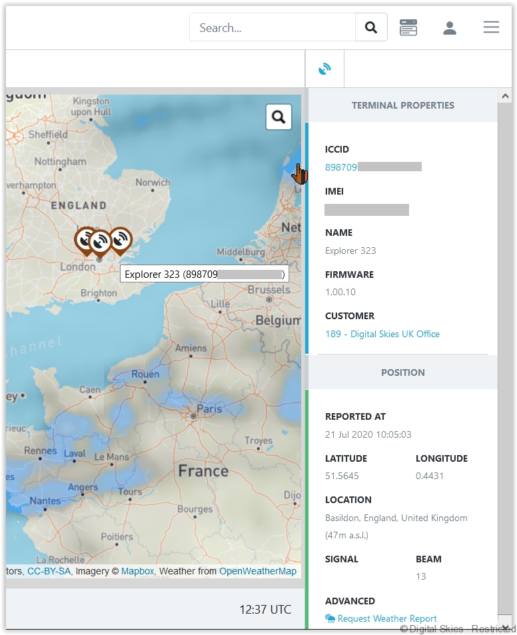Click the weather cloud icon under Advanced
This screenshot has width=517, height=635.
pos(330,618)
